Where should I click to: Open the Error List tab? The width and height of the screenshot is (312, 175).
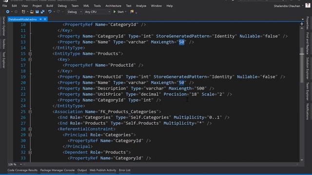click(125, 170)
